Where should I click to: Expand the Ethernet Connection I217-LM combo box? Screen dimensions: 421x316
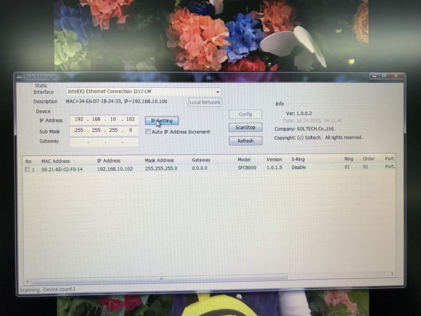pyautogui.click(x=218, y=92)
